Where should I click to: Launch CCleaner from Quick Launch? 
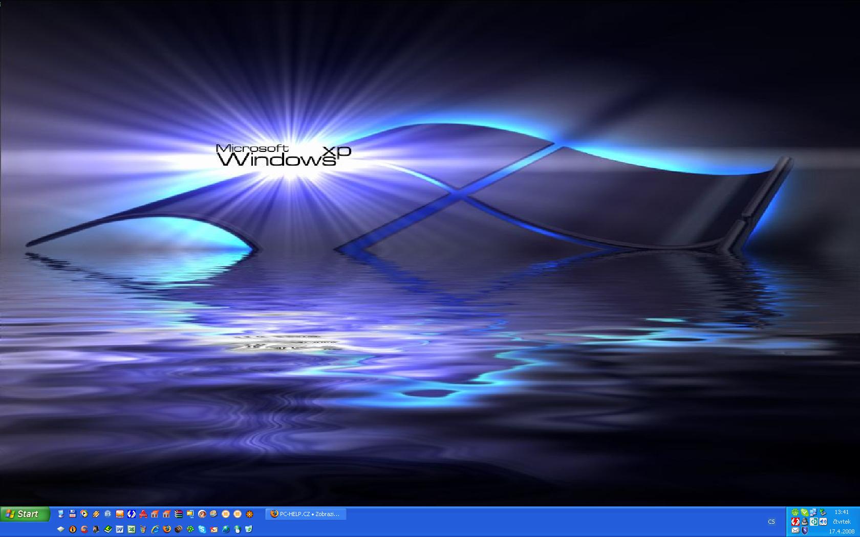84,529
